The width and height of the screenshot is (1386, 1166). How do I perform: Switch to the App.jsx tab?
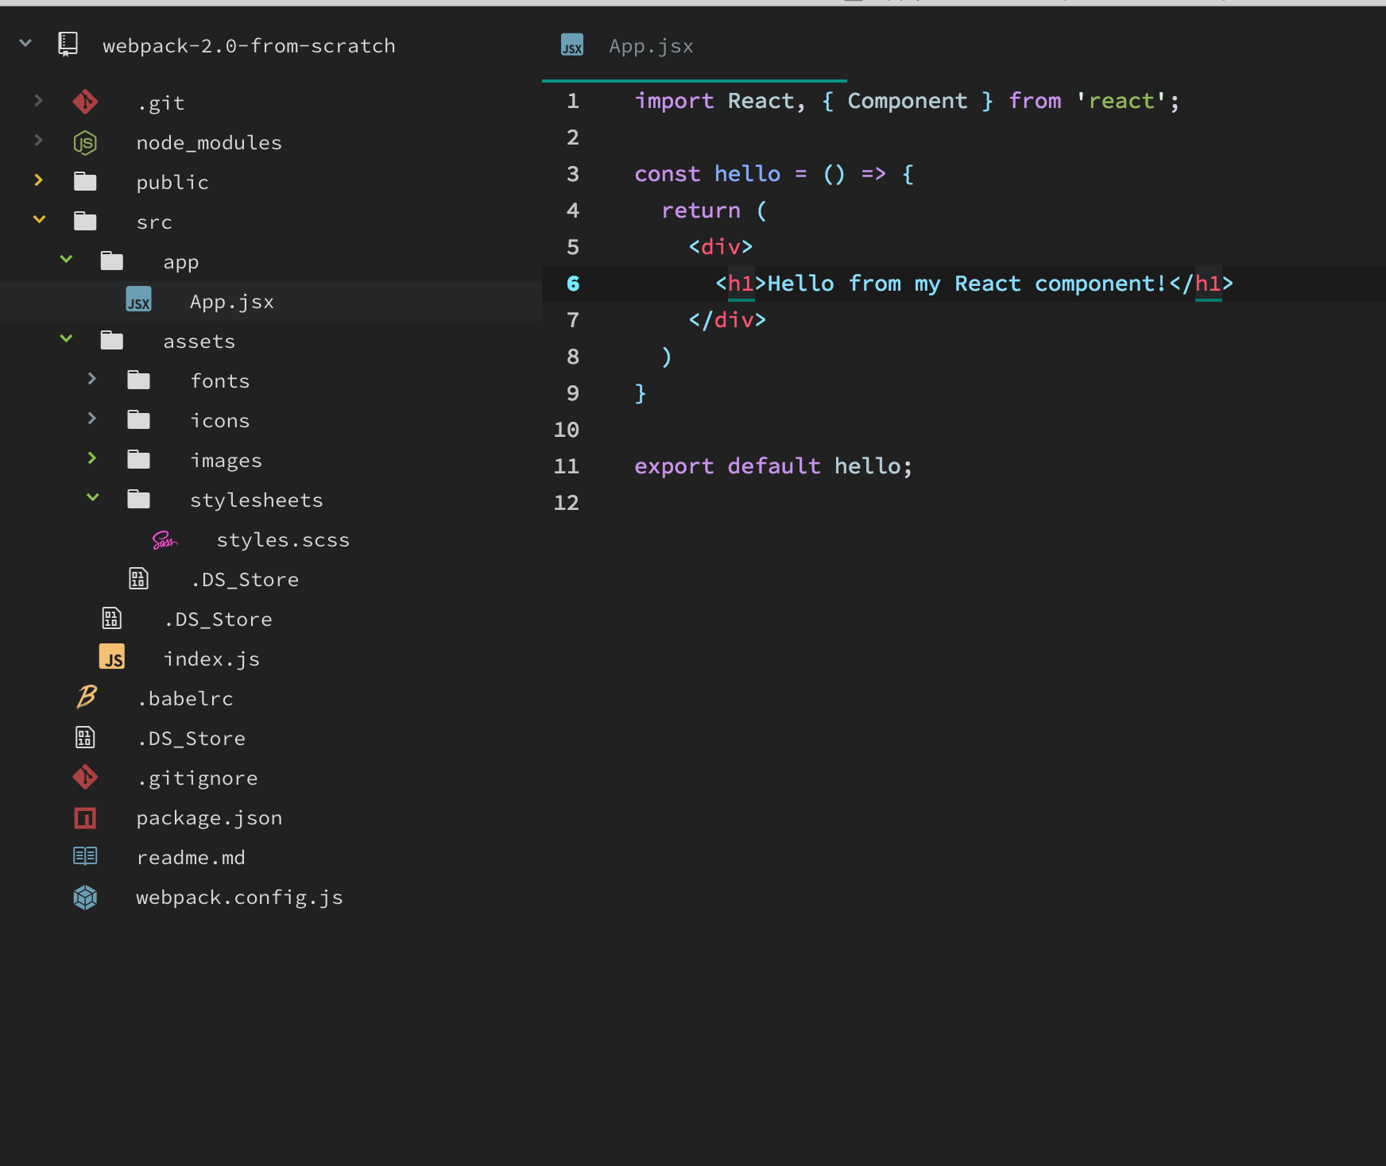pyautogui.click(x=651, y=45)
